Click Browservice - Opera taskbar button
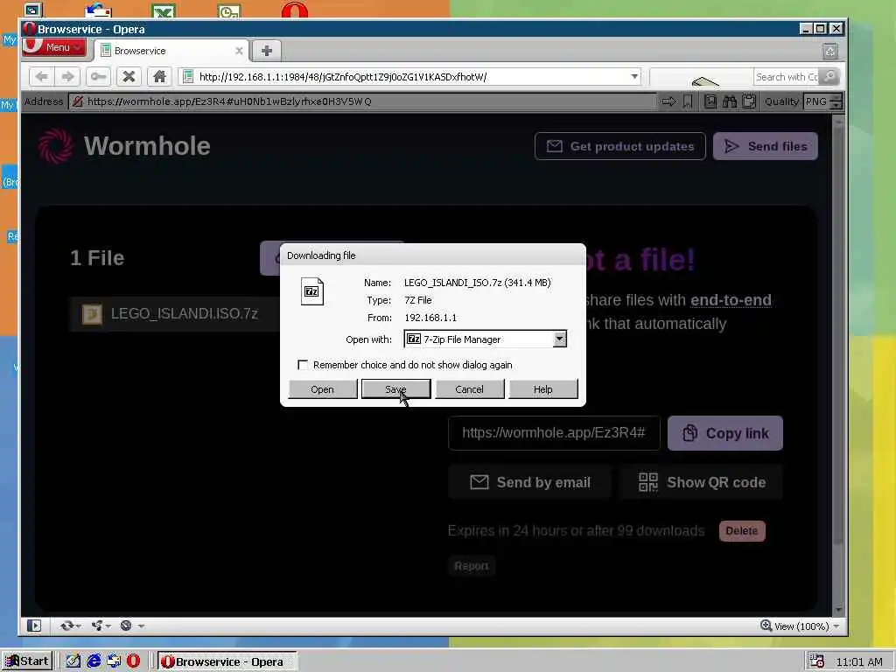Image resolution: width=896 pixels, height=672 pixels. pos(227,661)
